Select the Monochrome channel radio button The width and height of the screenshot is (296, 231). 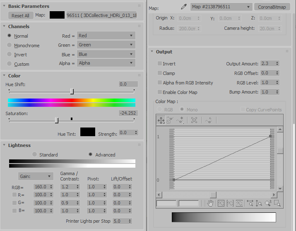pos(9,45)
